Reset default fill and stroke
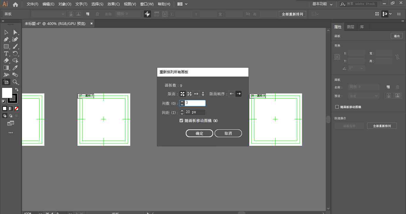This screenshot has height=214, width=406. point(4,102)
